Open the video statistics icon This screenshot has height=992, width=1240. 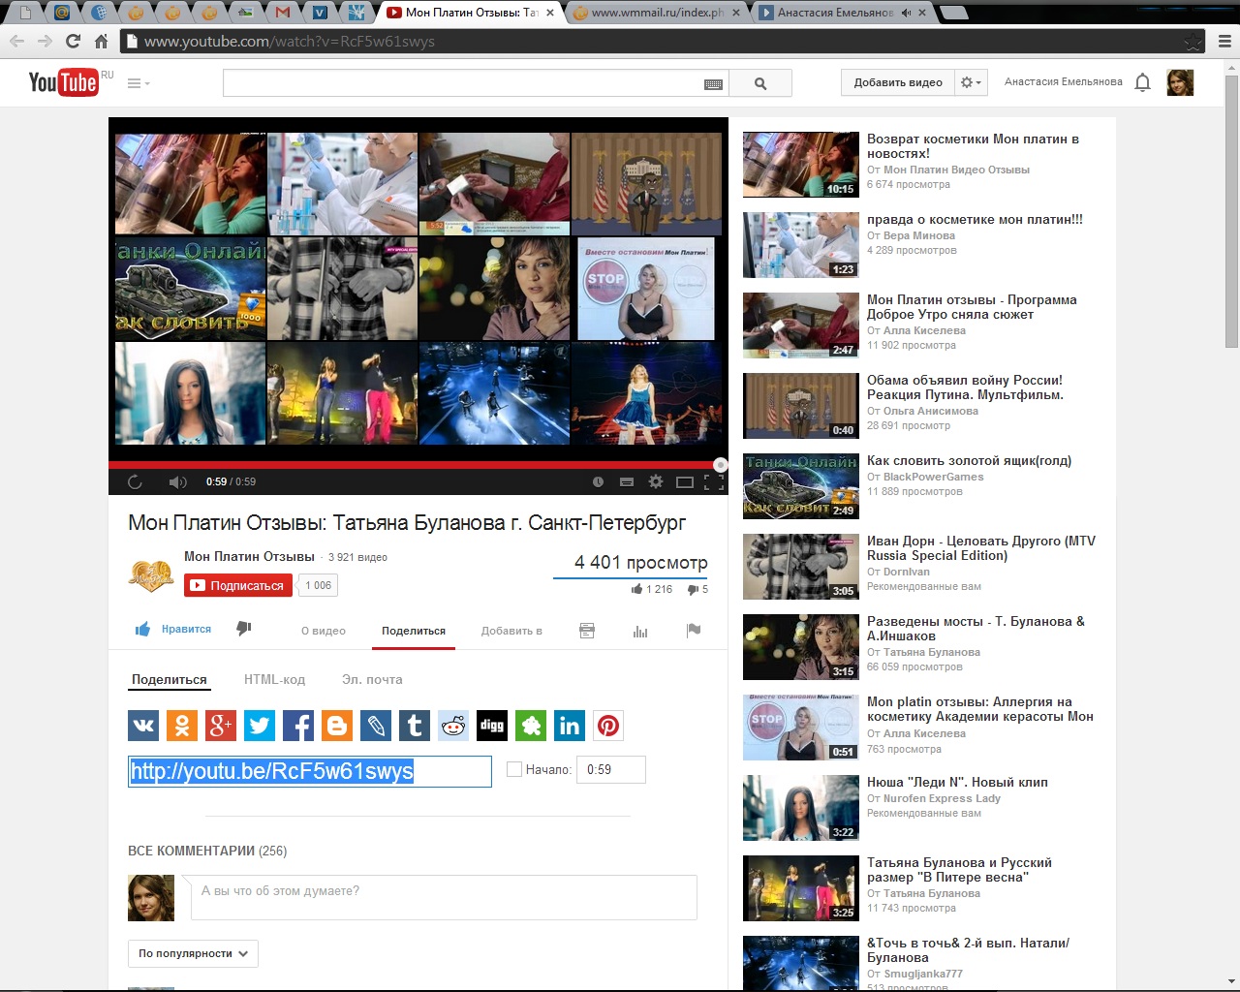click(x=640, y=631)
